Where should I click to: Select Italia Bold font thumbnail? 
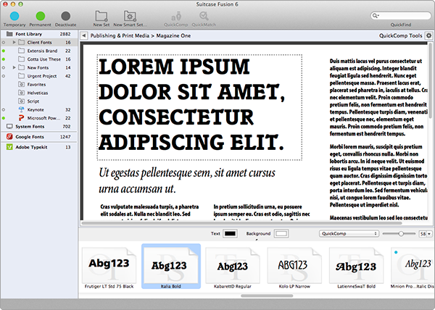(171, 267)
